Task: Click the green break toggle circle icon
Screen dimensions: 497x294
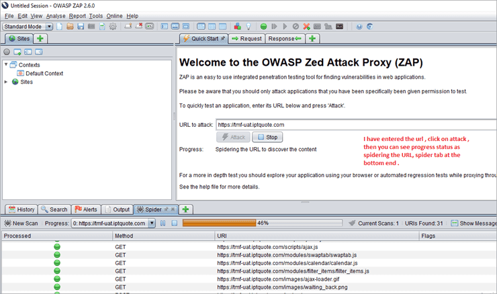Action: pos(263,27)
